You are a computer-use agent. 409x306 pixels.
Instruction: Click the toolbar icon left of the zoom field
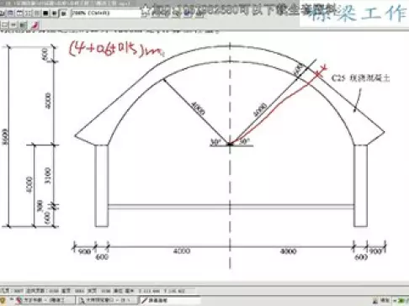pyautogui.click(x=64, y=13)
